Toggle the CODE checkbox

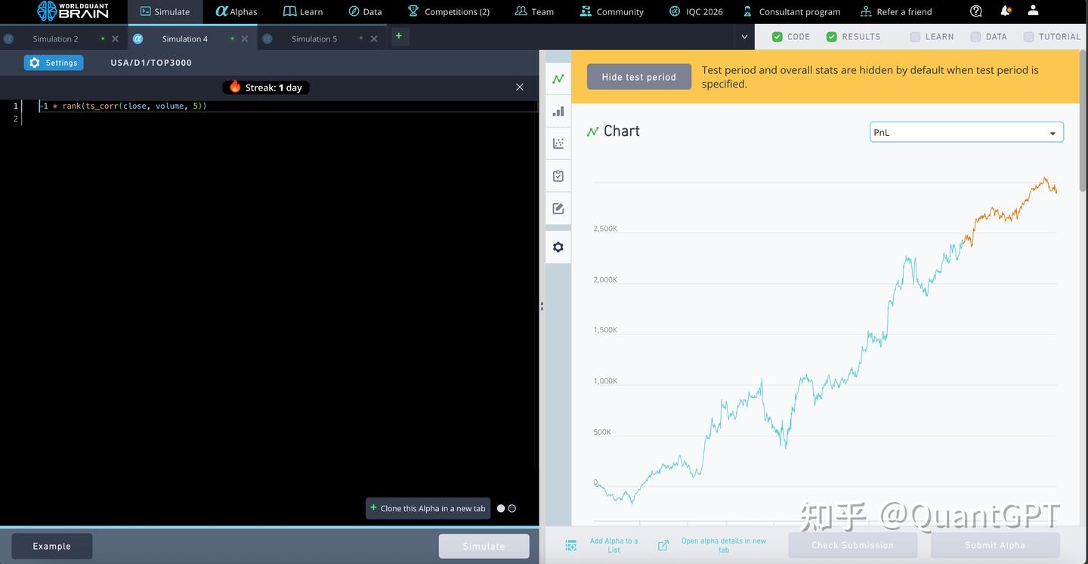pos(777,37)
